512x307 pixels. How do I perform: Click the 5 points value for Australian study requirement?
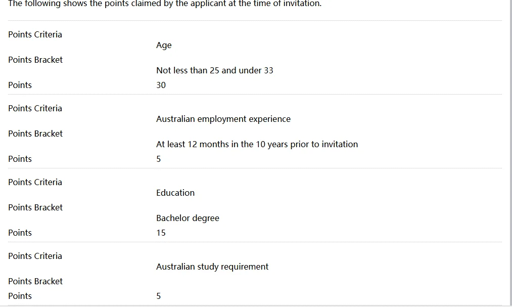coord(158,296)
